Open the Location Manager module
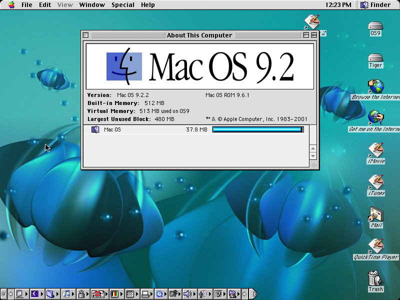 click(x=99, y=294)
